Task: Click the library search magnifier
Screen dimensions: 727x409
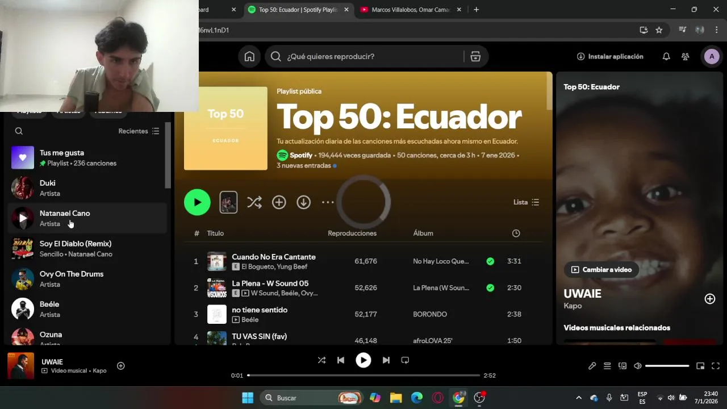Action: (x=19, y=131)
